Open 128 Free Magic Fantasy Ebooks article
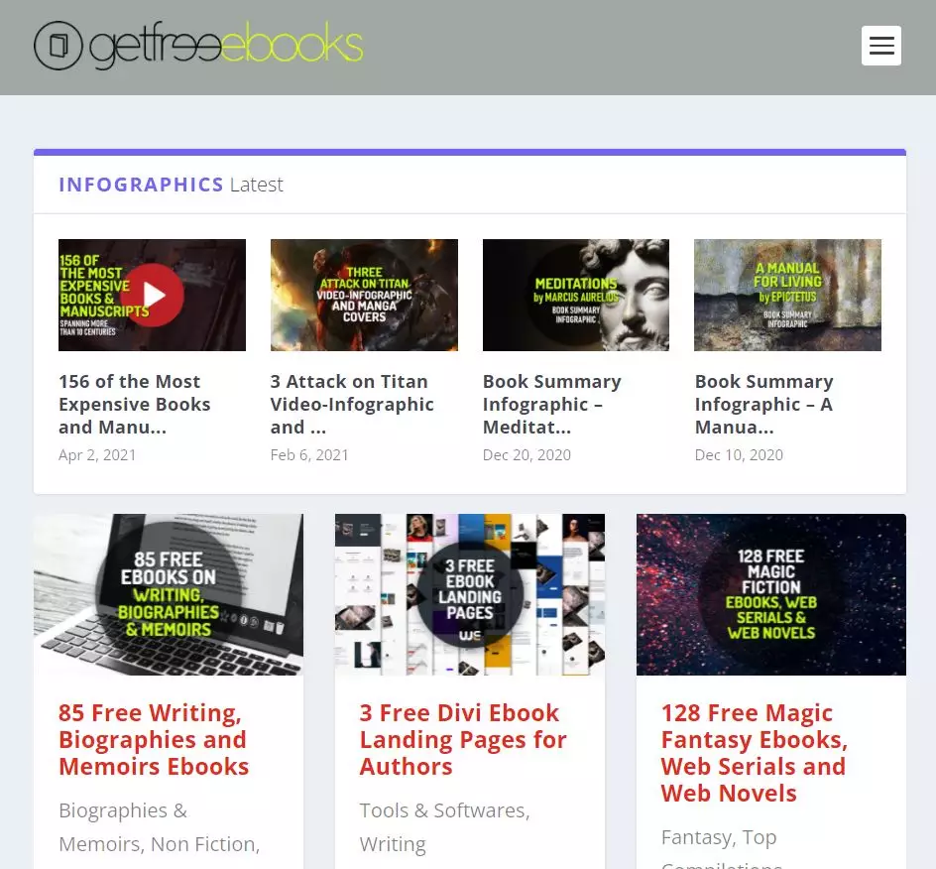 click(x=754, y=752)
